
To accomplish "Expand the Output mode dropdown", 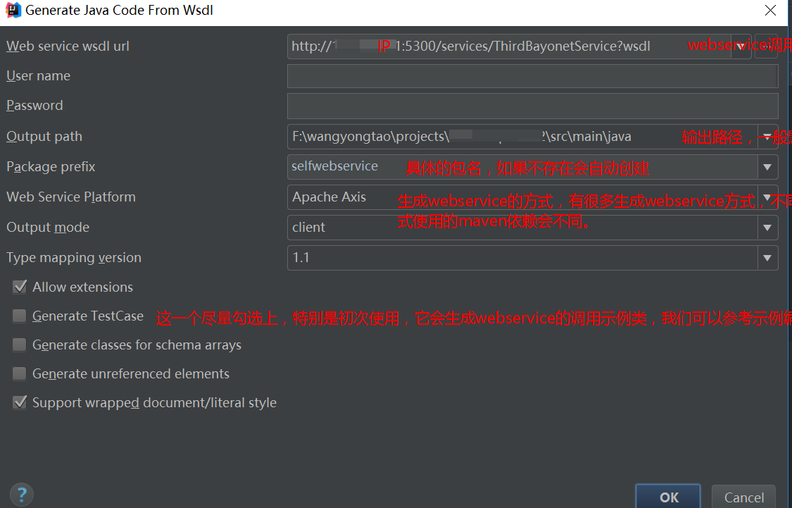I will (x=767, y=227).
